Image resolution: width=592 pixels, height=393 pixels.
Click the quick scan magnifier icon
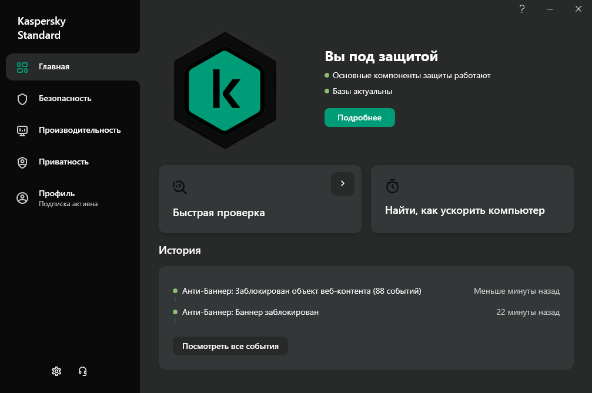(180, 187)
